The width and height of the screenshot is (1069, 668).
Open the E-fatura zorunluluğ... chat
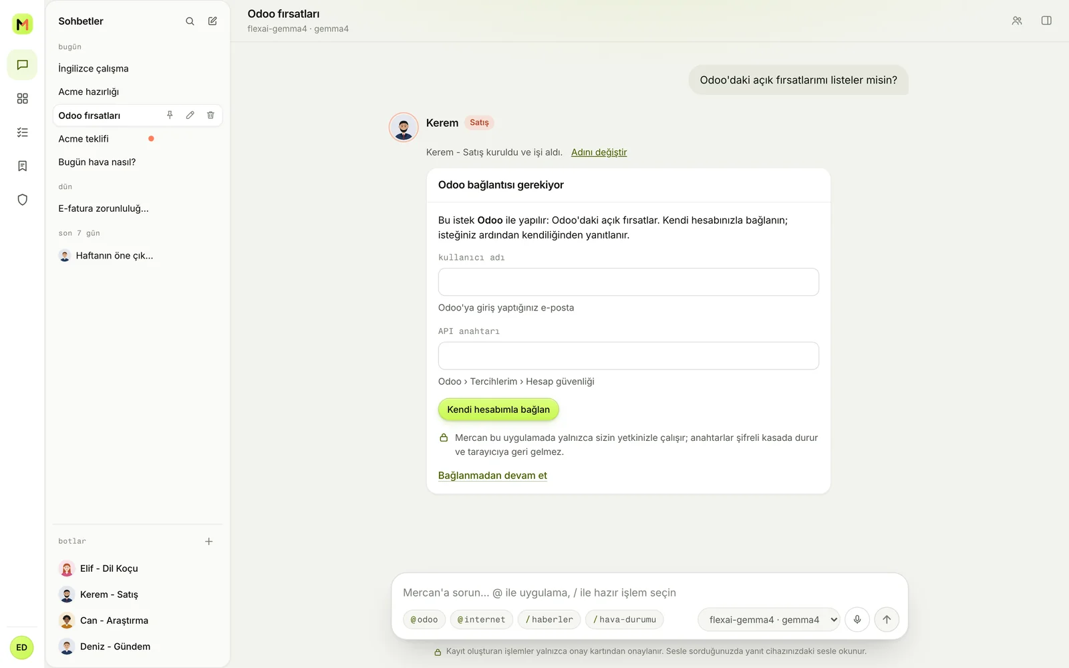tap(137, 208)
